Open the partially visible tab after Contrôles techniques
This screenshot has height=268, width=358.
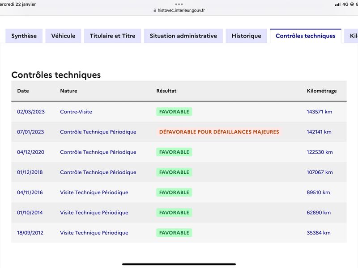(x=351, y=36)
